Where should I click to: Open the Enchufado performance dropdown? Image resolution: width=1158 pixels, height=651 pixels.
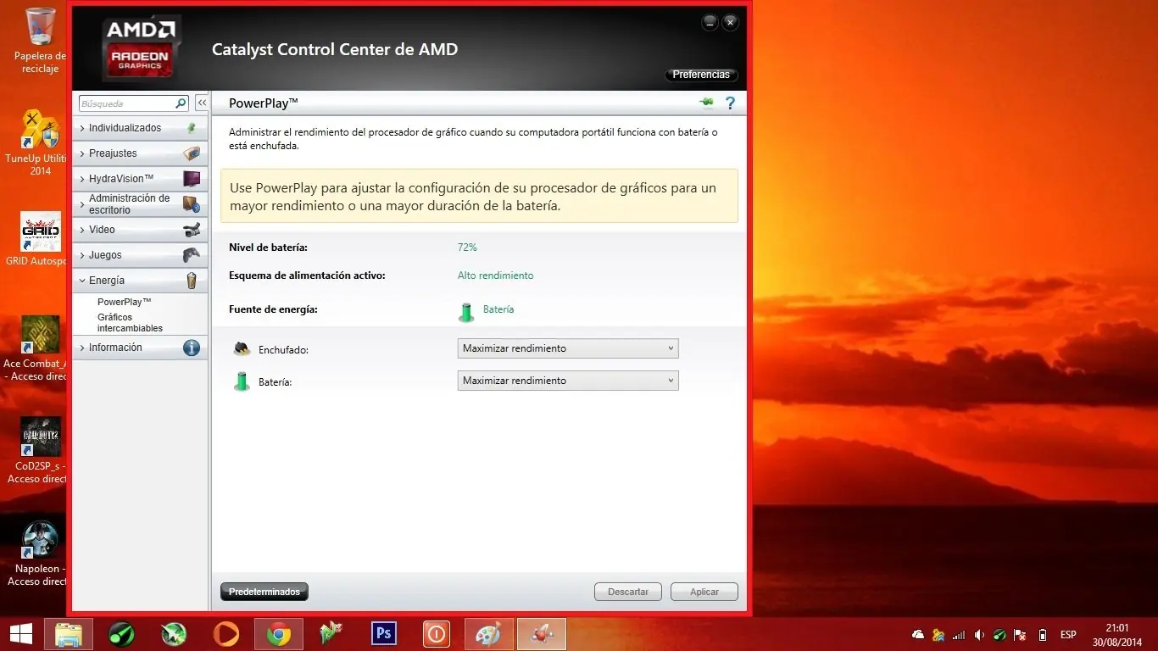pos(568,348)
